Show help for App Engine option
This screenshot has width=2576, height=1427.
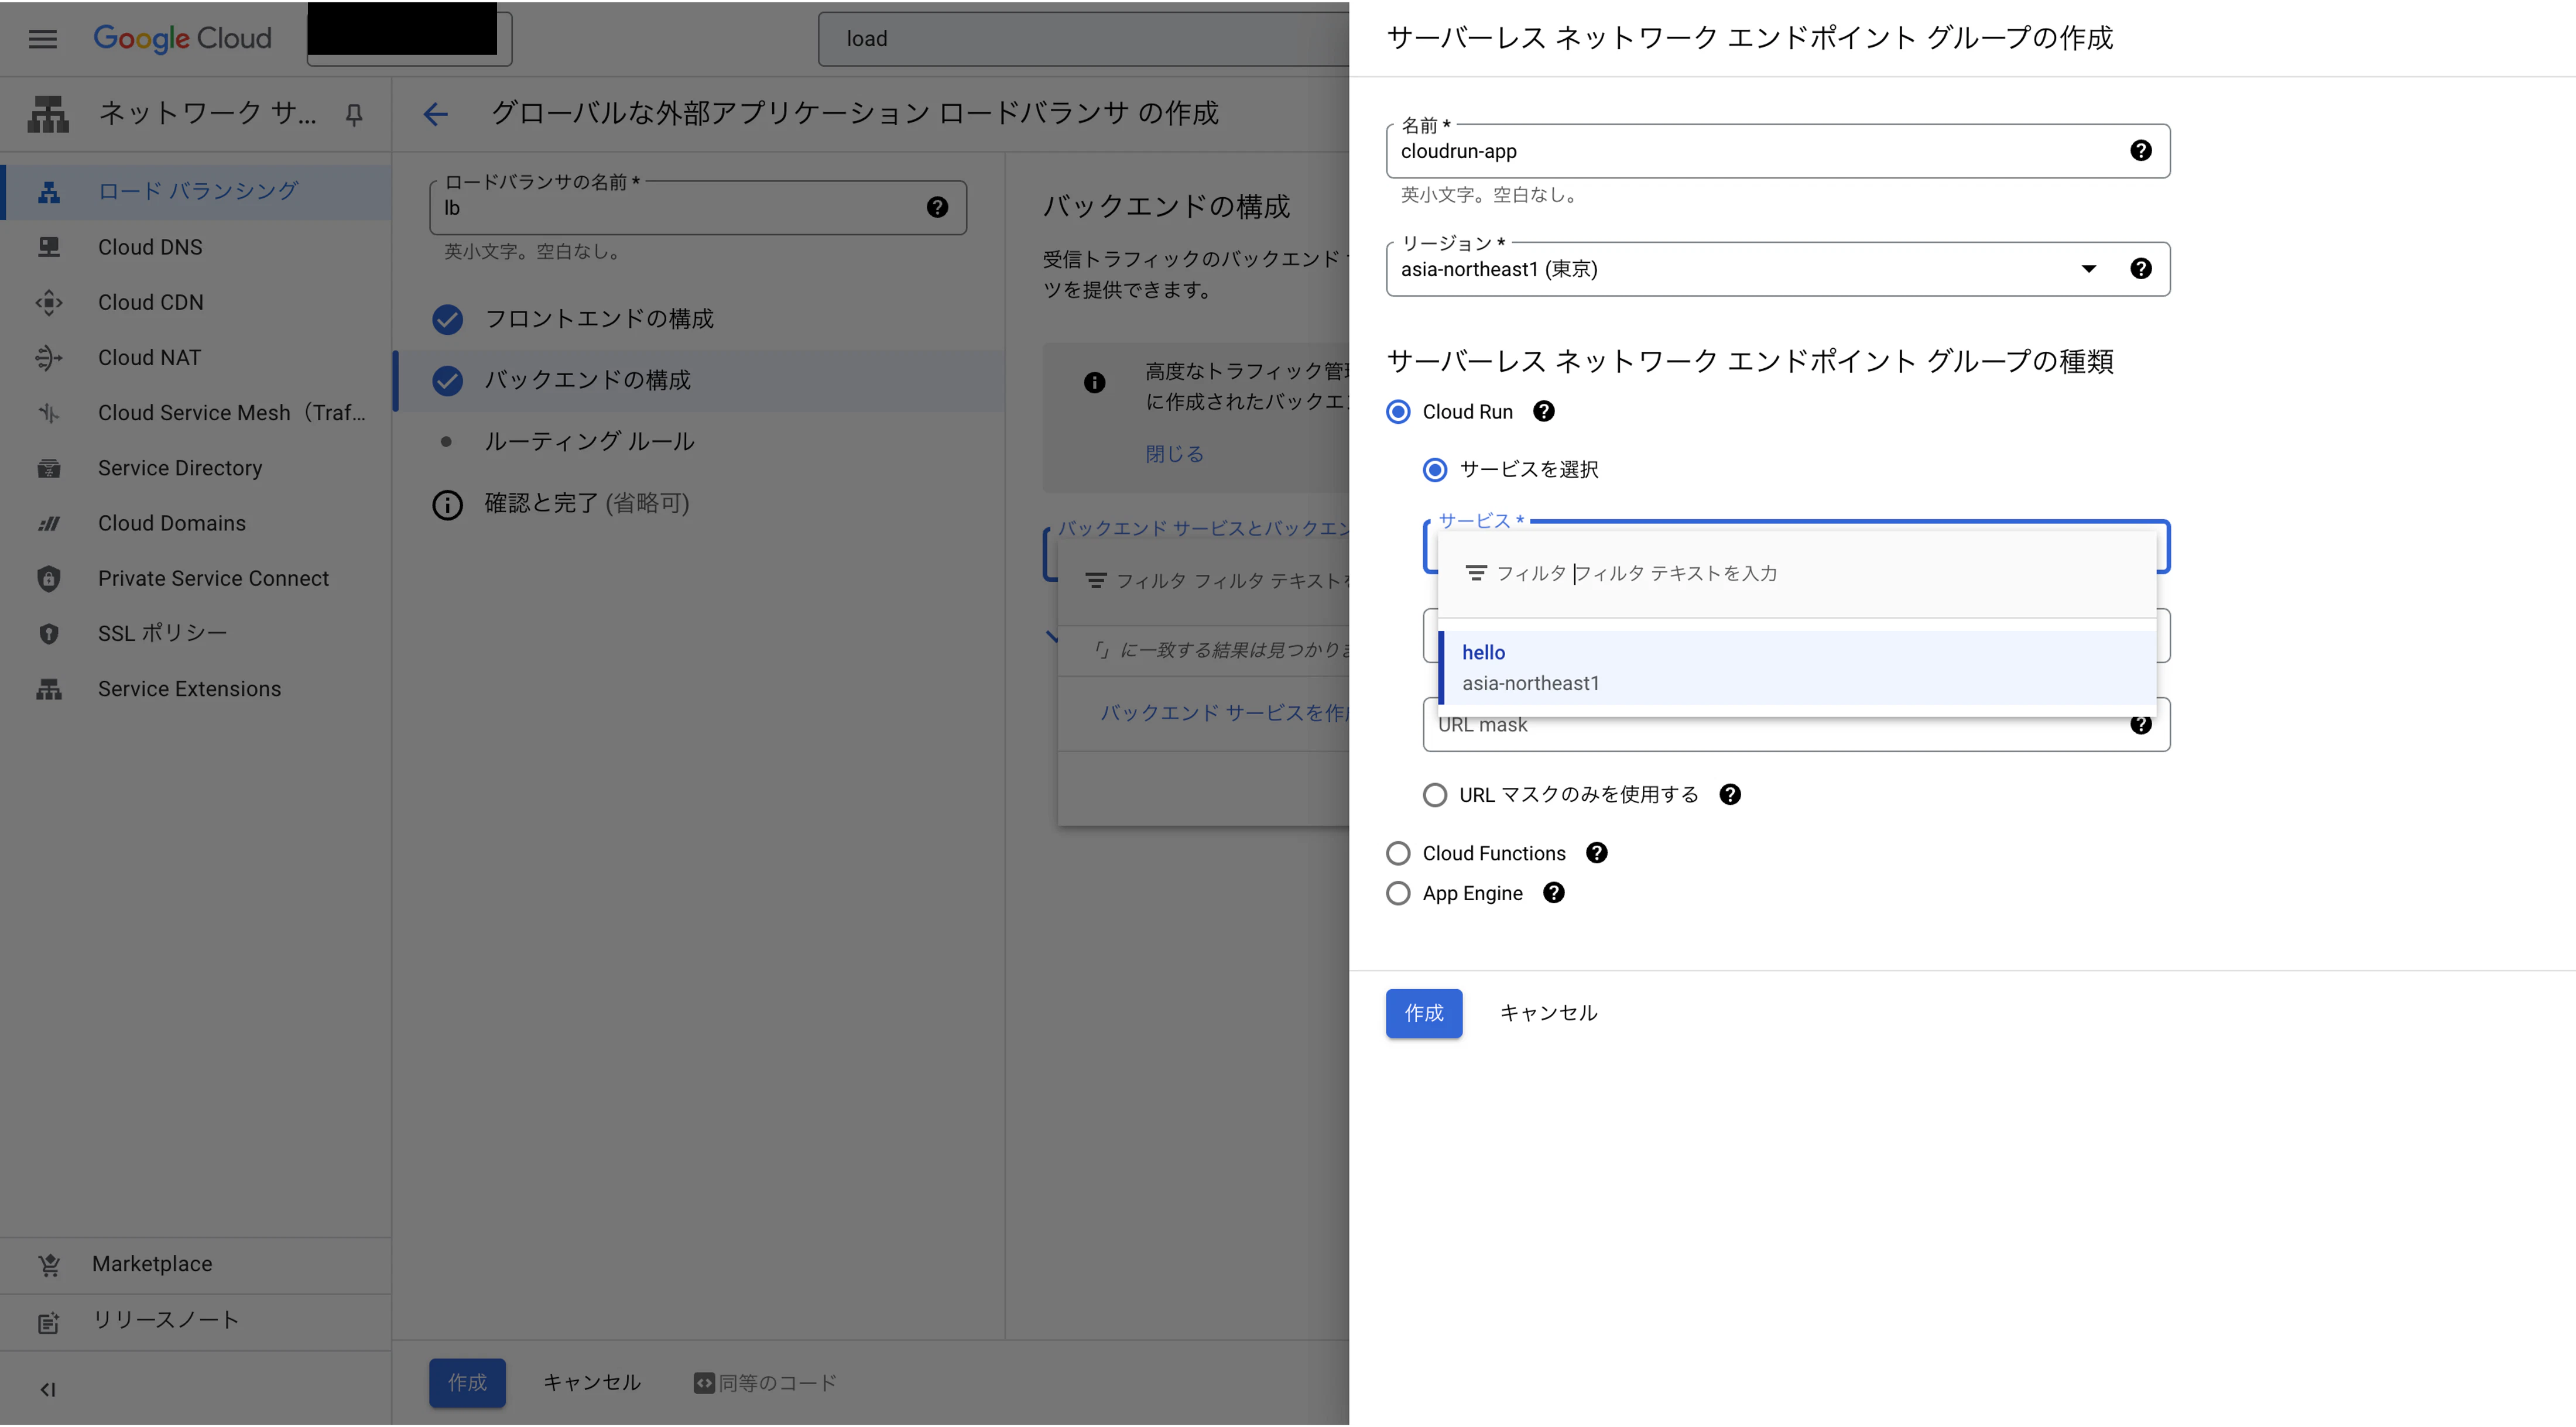tap(1554, 892)
